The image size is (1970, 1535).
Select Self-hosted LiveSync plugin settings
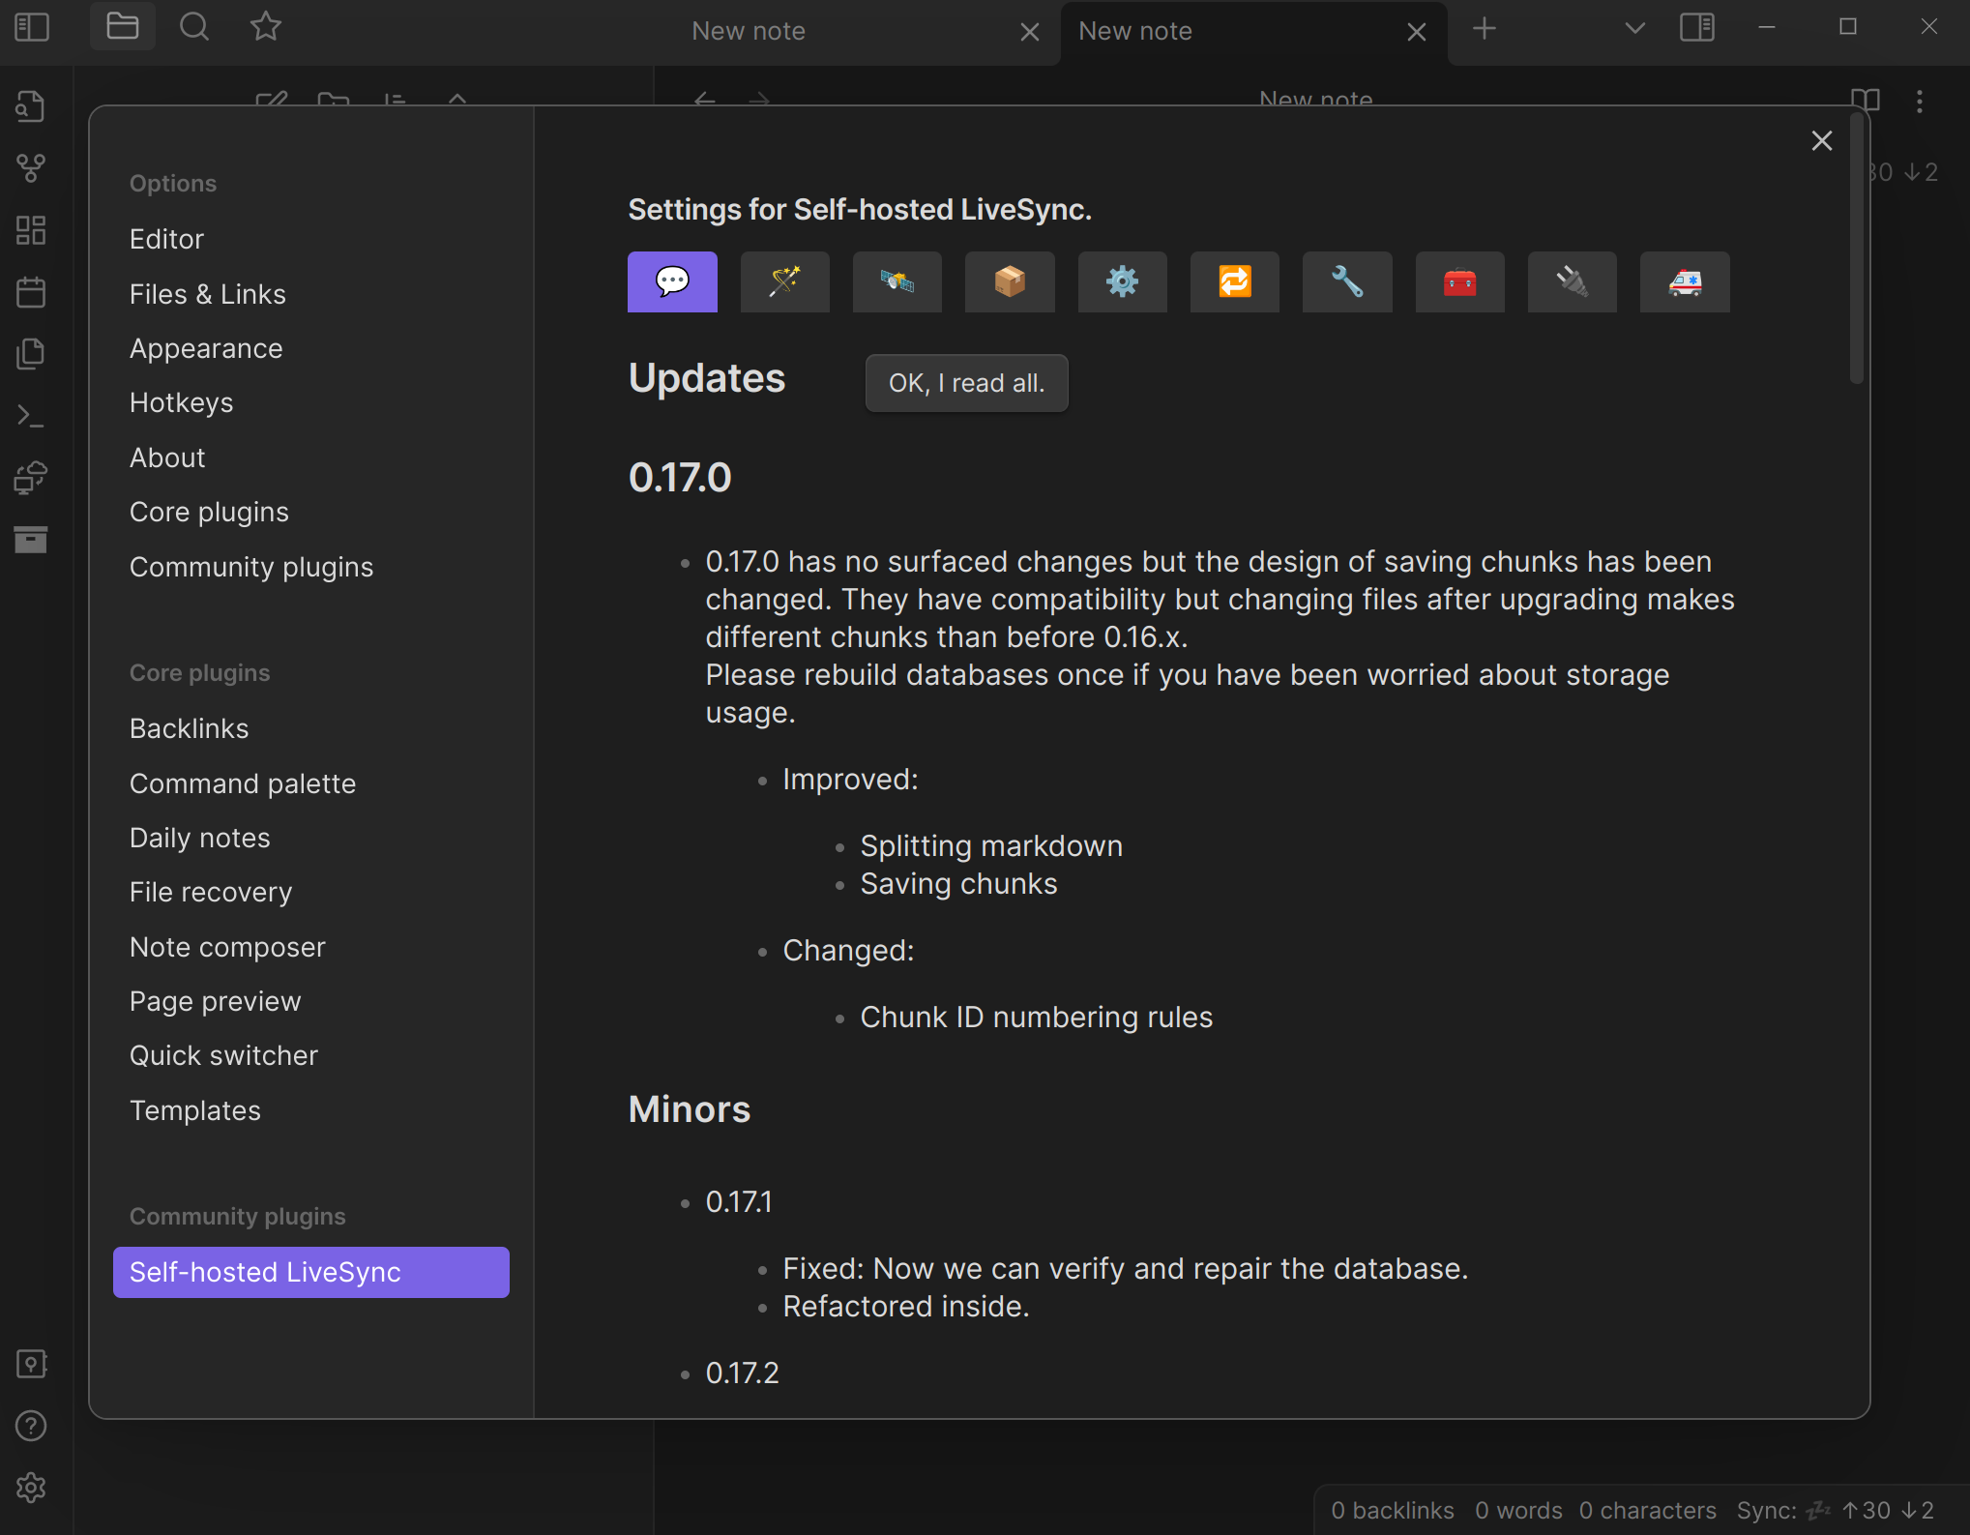click(310, 1272)
